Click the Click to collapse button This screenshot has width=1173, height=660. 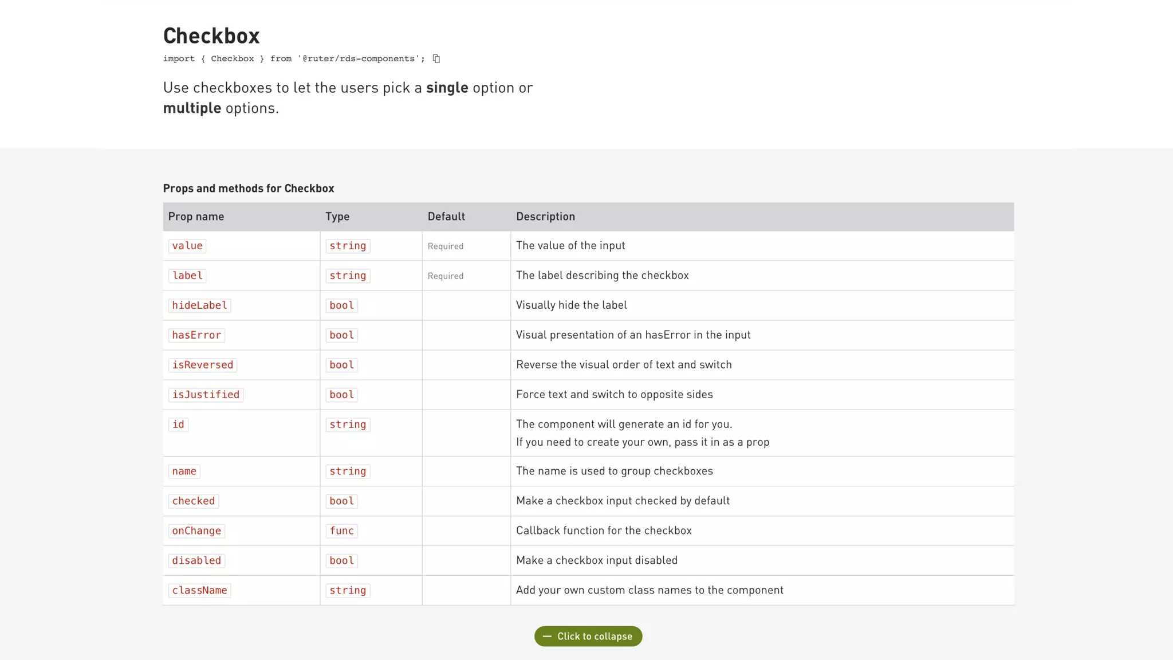point(588,636)
